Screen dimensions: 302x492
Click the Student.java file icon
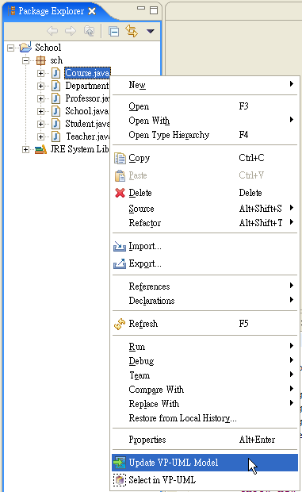(55, 124)
